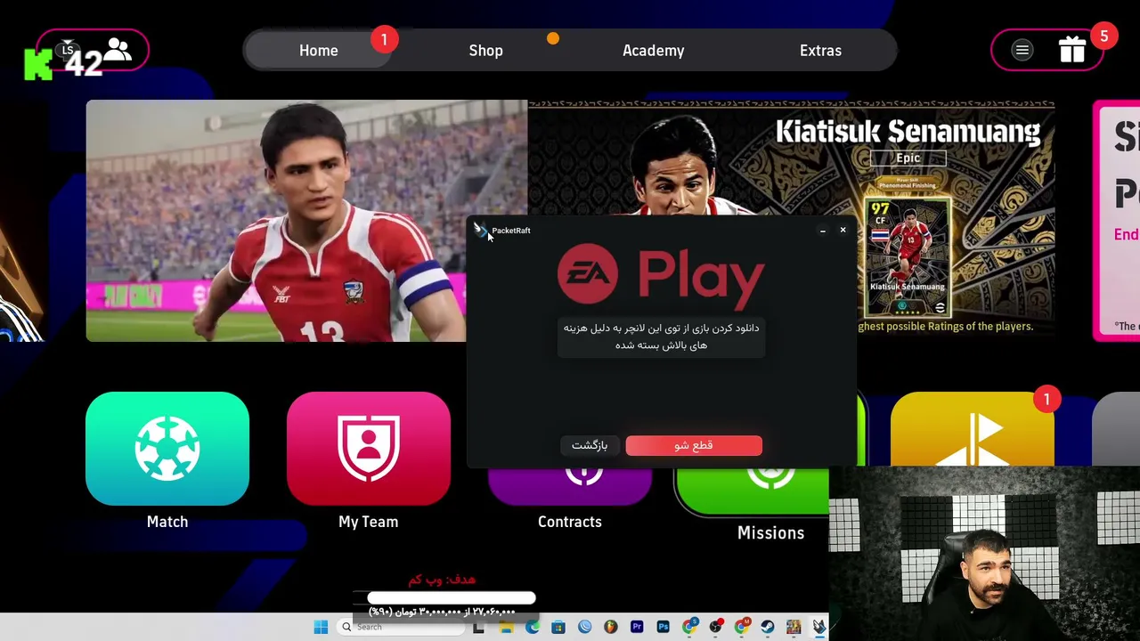Open File Explorer from the taskbar
This screenshot has width=1140, height=641.
point(507,628)
